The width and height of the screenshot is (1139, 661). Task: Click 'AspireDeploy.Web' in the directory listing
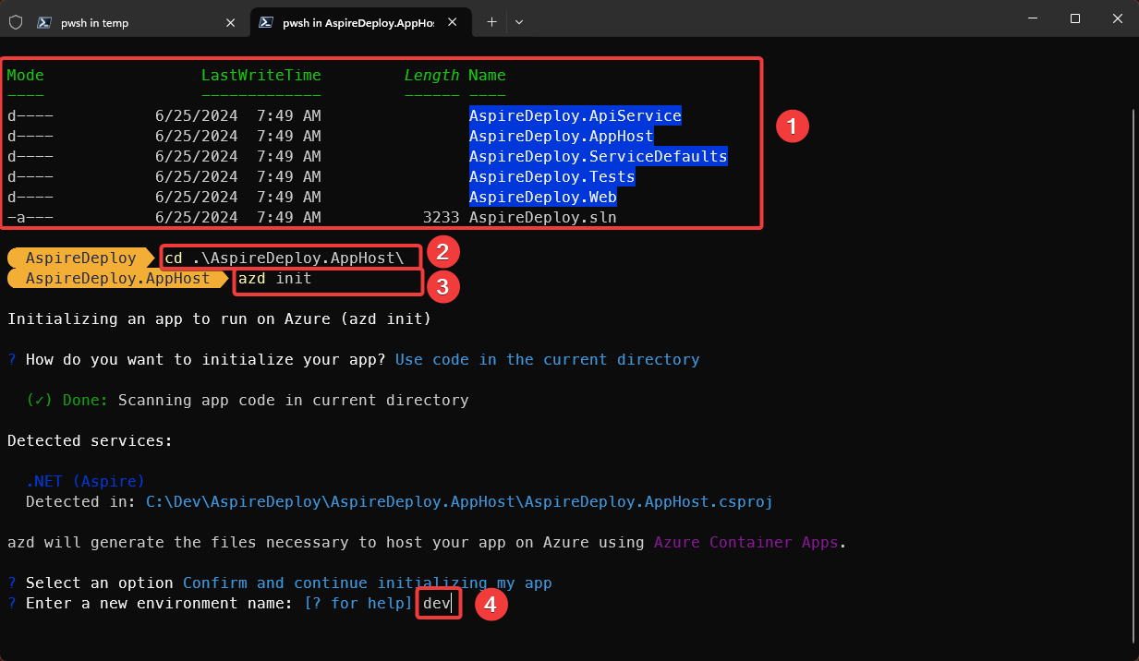tap(542, 197)
